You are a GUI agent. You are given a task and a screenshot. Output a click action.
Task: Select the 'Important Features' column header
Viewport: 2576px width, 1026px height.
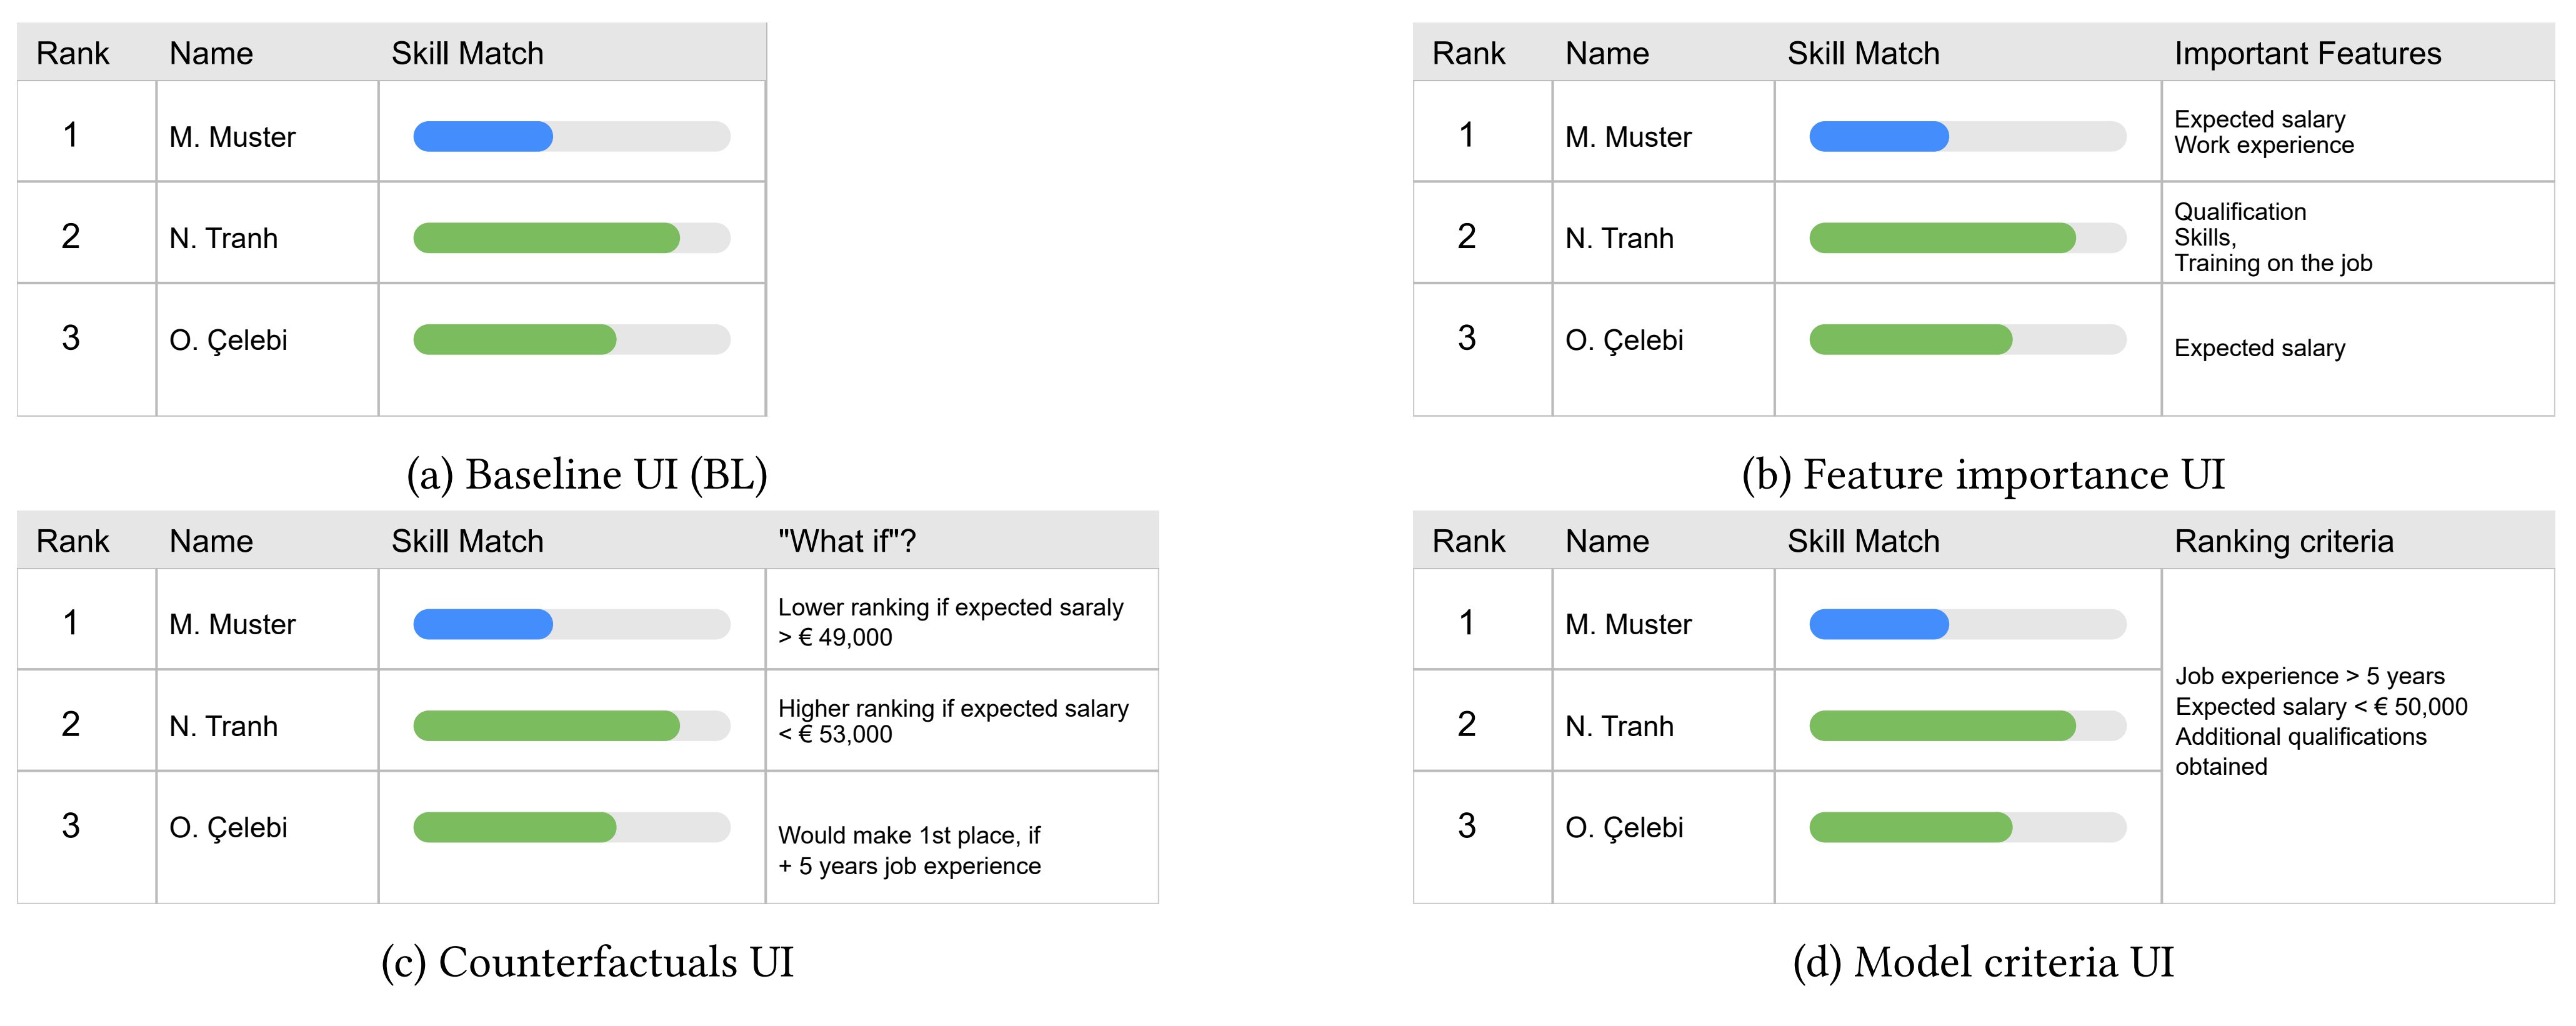(2307, 53)
